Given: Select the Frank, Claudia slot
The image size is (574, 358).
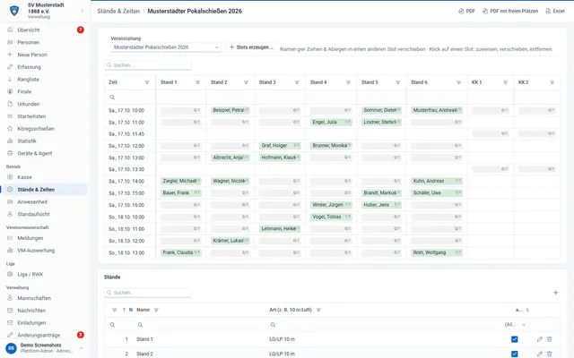Looking at the screenshot, I should 181,252.
